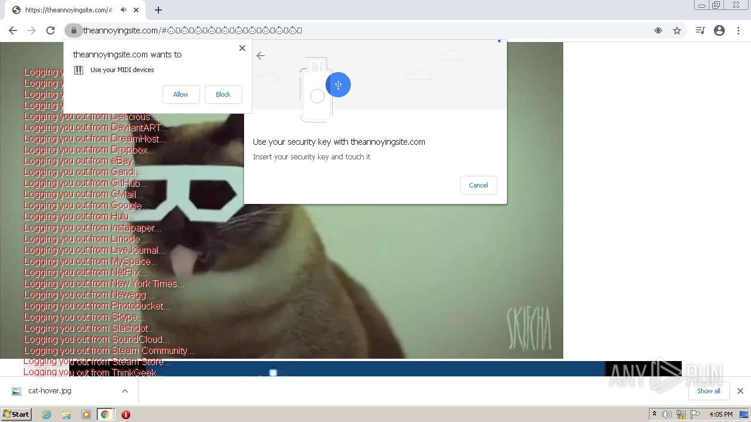Open the Windows Start menu

tap(16, 414)
